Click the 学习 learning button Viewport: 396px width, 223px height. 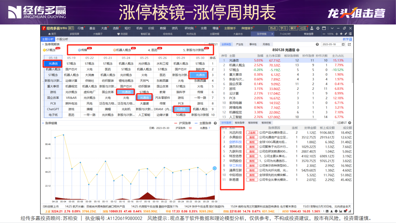(x=283, y=28)
